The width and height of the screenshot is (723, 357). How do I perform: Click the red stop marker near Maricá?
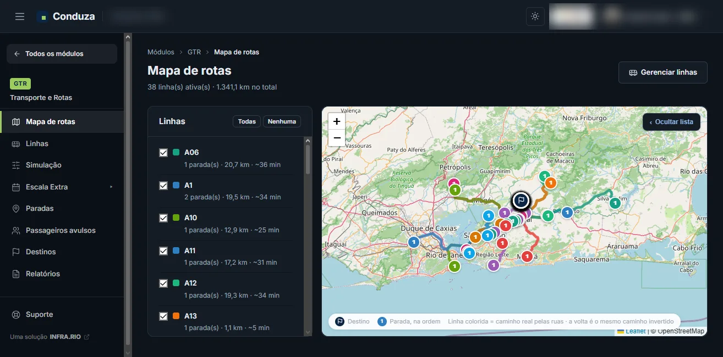pos(527,256)
